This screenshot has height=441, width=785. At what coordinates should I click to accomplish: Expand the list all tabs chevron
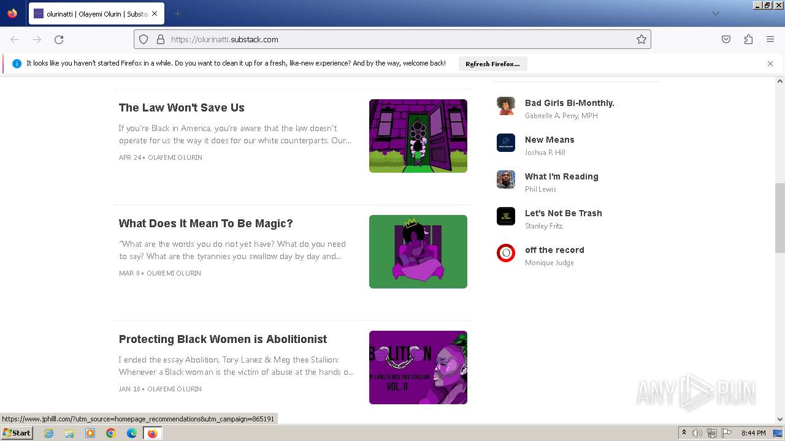pyautogui.click(x=715, y=13)
